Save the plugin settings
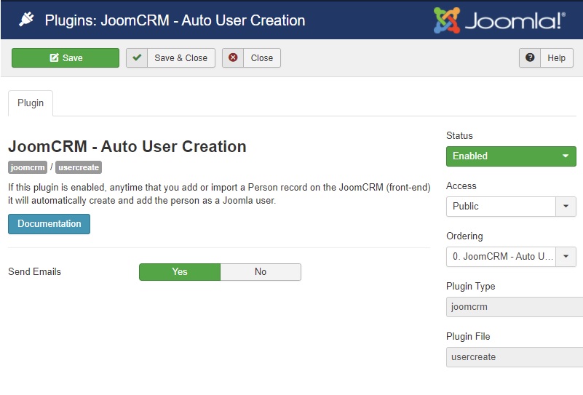Viewport: 583px width, 395px height. 66,57
